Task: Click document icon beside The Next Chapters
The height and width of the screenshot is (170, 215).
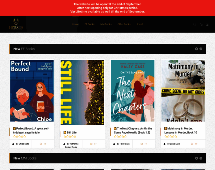Action: pyautogui.click(x=115, y=128)
